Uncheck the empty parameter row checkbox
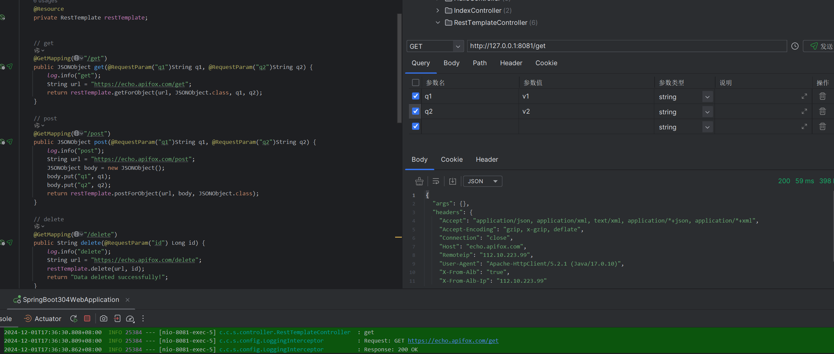834x354 pixels. (416, 126)
